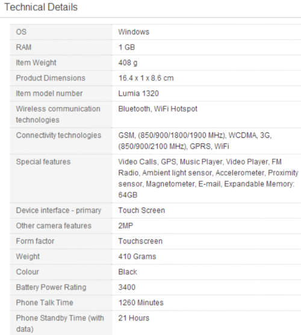Click the Touch Screen interface value

pos(141,211)
